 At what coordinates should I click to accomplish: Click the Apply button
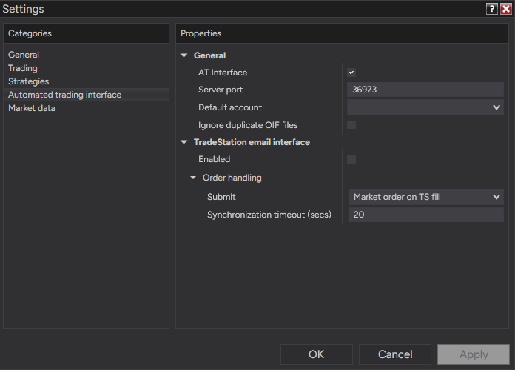tap(474, 354)
